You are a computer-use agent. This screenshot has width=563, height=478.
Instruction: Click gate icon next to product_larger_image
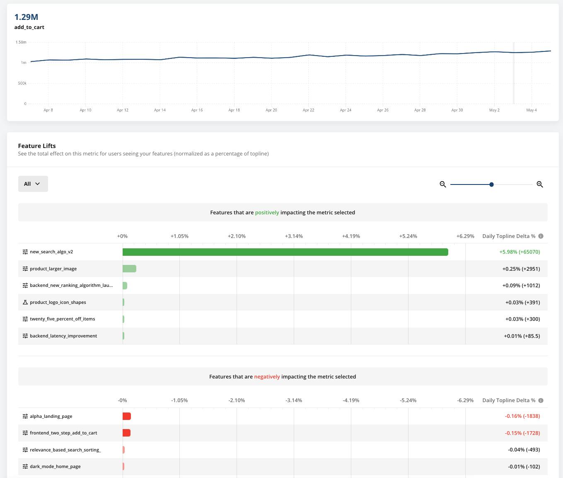point(25,269)
